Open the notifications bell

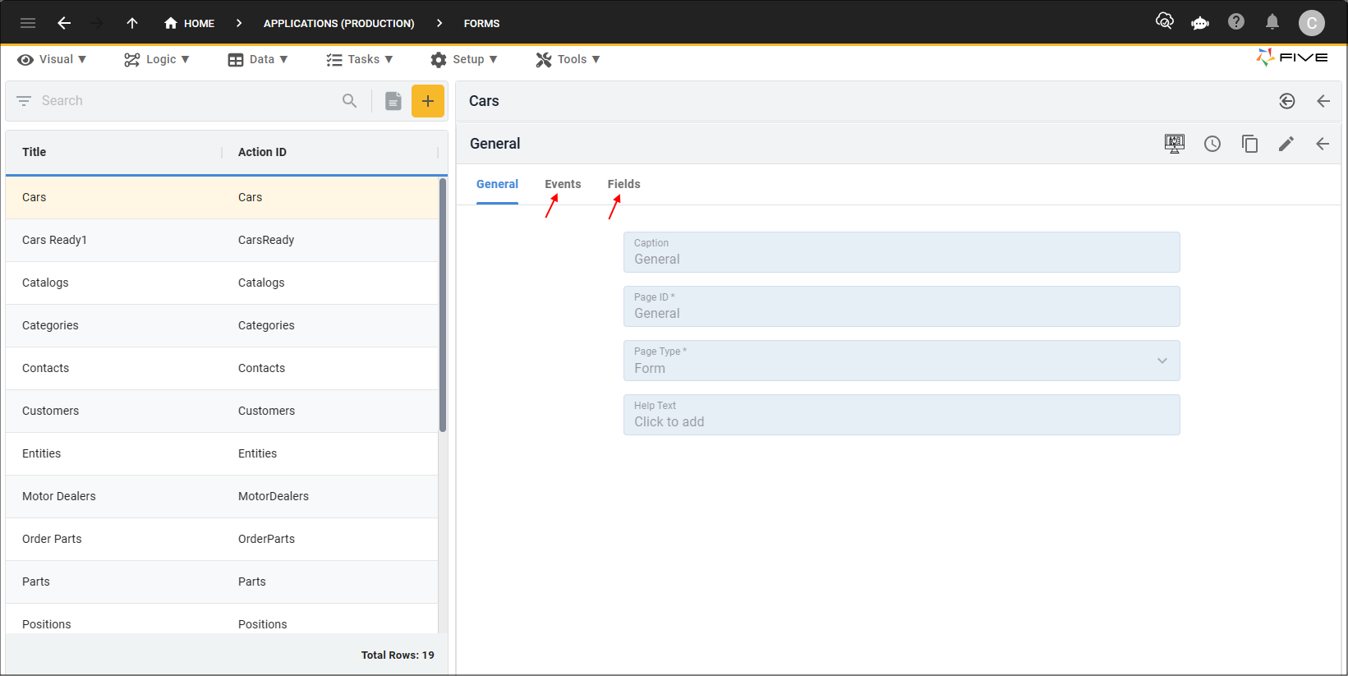click(x=1272, y=22)
